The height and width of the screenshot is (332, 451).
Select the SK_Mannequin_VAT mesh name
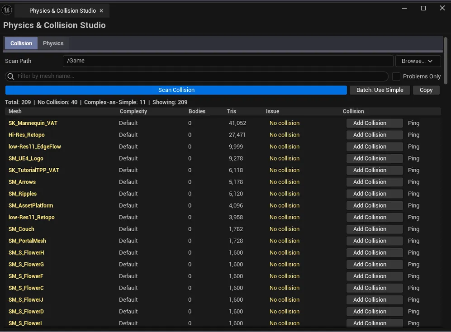click(33, 123)
